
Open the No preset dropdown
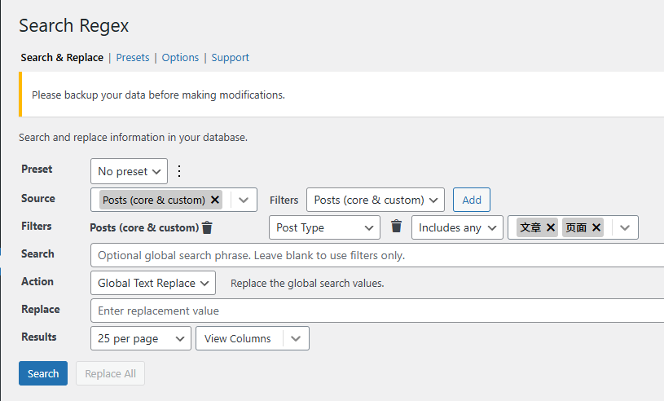[x=129, y=171]
